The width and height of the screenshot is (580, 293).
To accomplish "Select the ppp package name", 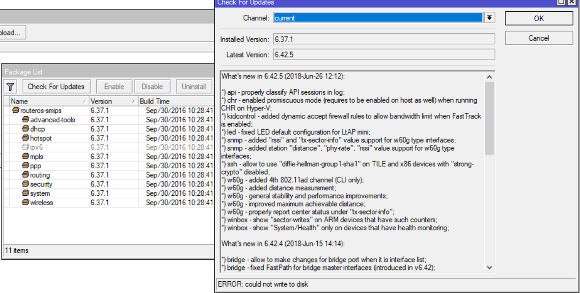I will [35, 166].
